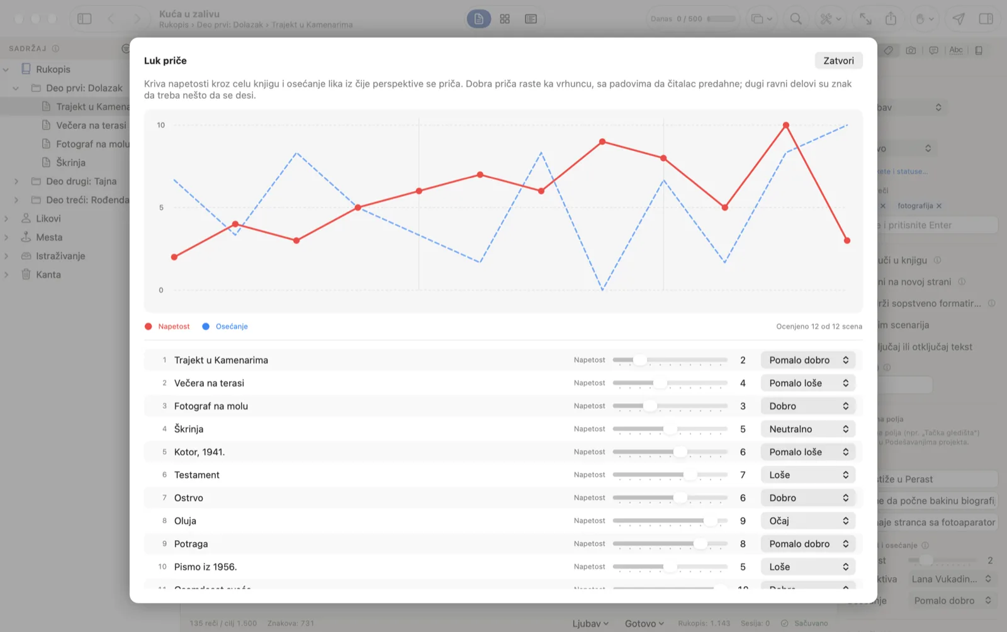Switch to the corkboard grid view icon
The height and width of the screenshot is (632, 1007).
coord(505,19)
